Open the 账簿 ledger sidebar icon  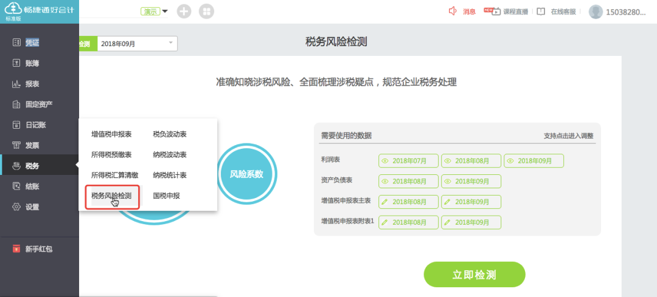(16, 63)
